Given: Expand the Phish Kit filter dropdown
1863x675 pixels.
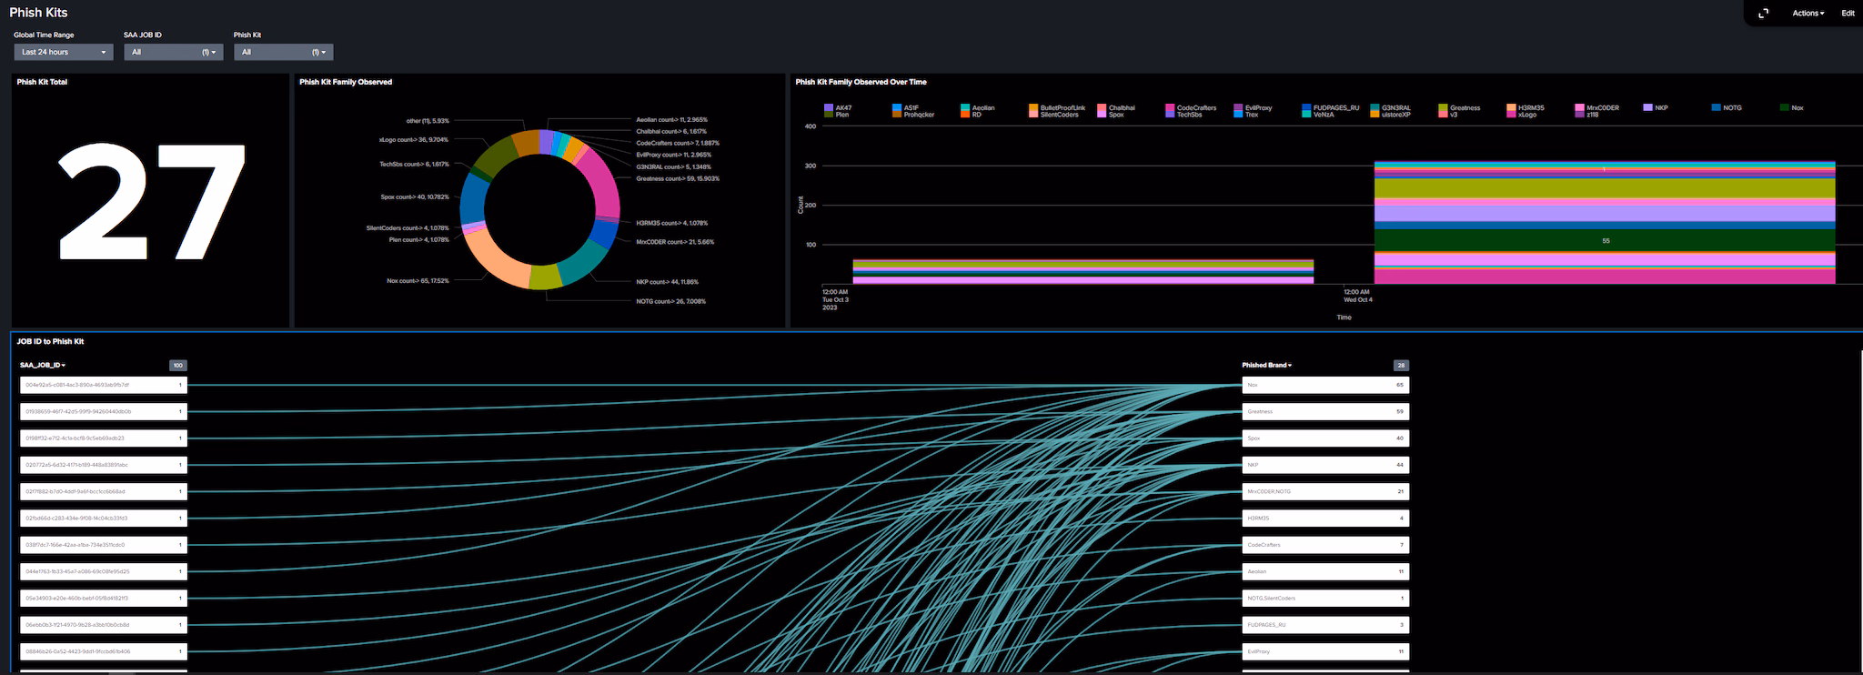Looking at the screenshot, I should (x=284, y=53).
